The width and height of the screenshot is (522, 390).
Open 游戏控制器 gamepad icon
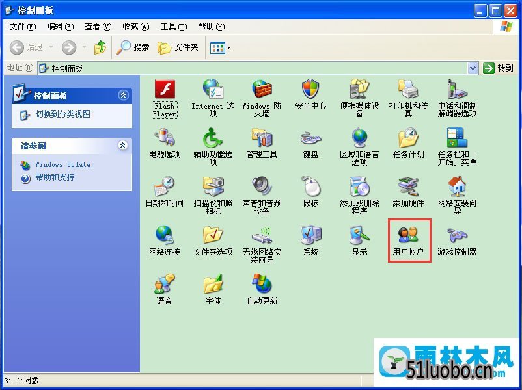pos(457,241)
